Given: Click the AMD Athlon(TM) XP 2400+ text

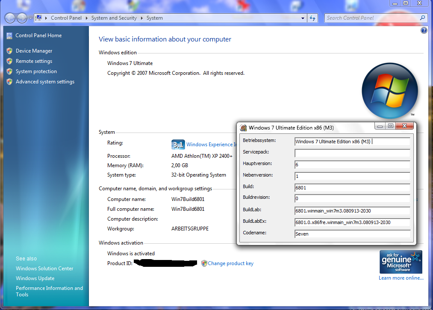Looking at the screenshot, I should tap(202, 156).
